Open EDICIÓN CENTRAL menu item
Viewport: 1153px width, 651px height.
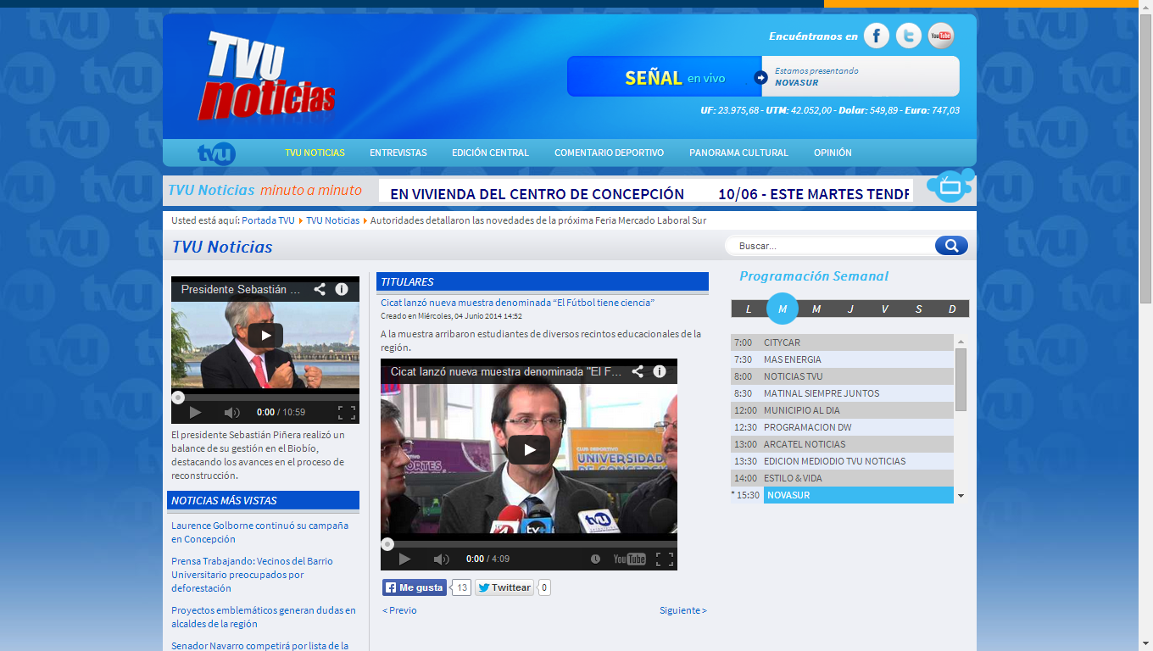coord(490,153)
